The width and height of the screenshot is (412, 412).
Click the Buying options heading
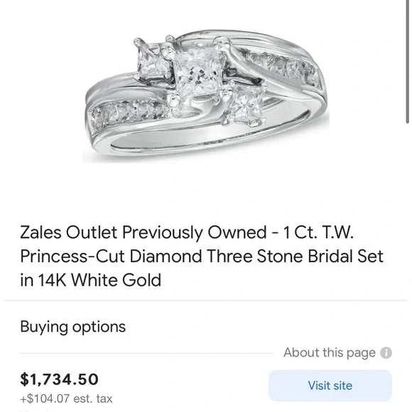pos(72,327)
